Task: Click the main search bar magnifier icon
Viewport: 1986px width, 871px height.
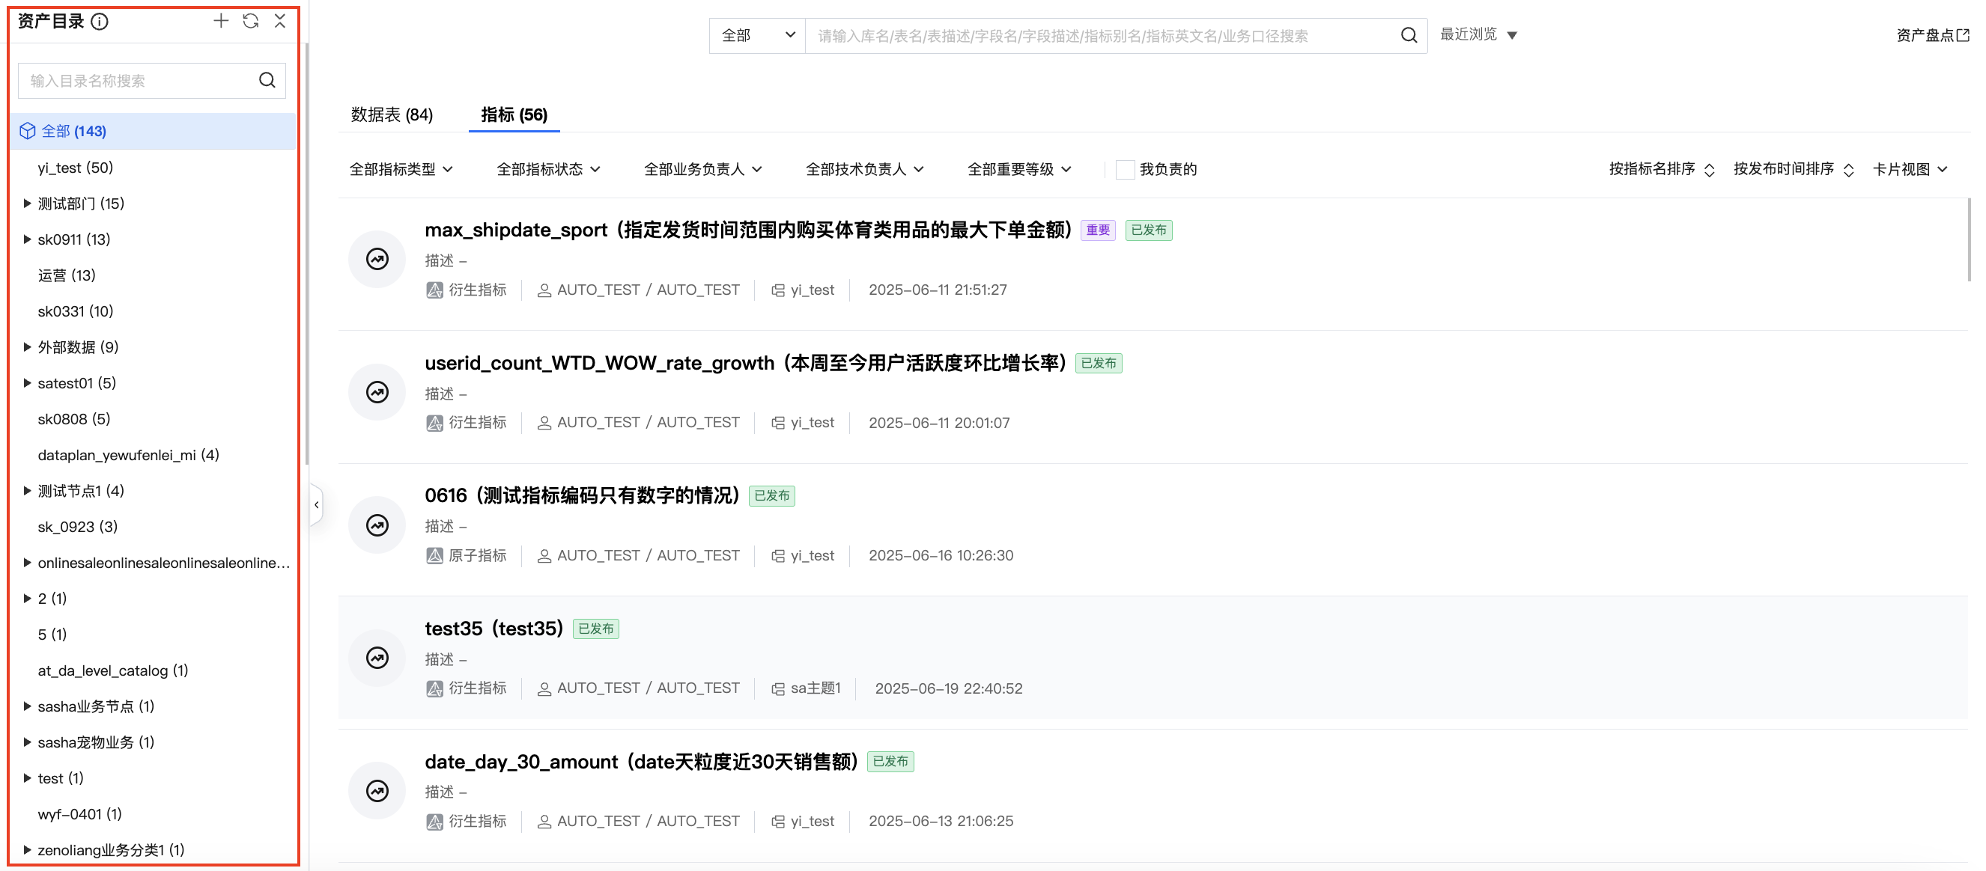Action: pos(1408,35)
